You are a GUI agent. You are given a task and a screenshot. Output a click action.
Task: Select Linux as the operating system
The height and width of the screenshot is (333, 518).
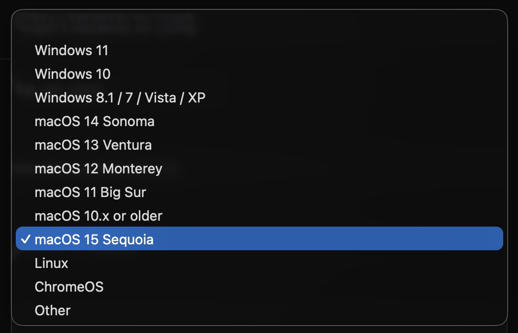[x=51, y=263]
